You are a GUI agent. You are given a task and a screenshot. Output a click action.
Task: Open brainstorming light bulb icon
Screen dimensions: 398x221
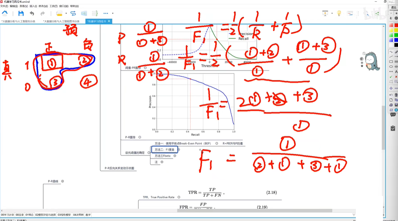[x=339, y=13]
